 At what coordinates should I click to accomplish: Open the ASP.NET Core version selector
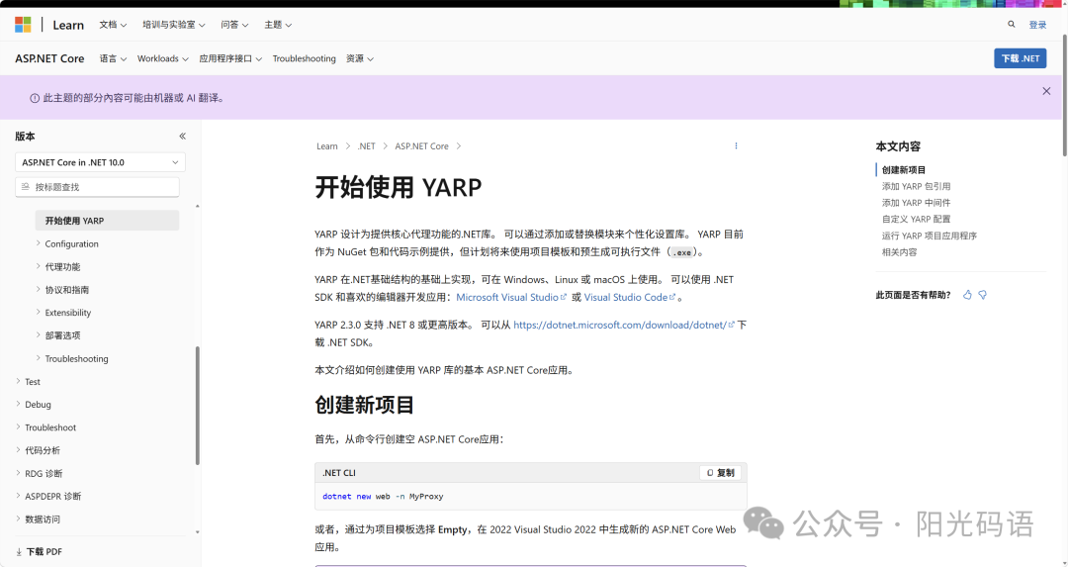pyautogui.click(x=100, y=162)
